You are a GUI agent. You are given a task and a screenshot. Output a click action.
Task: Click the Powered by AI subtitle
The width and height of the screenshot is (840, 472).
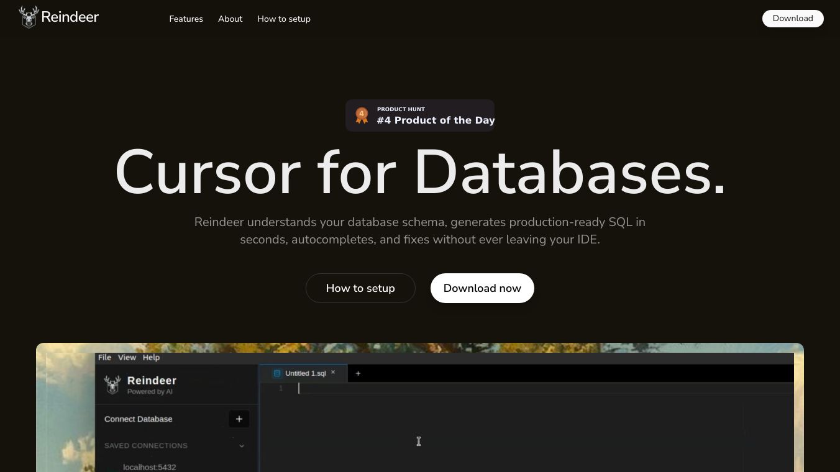[150, 392]
